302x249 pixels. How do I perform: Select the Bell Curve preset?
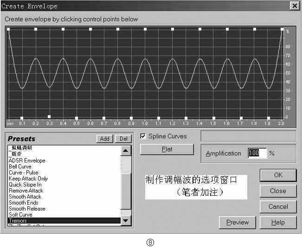click(20, 166)
